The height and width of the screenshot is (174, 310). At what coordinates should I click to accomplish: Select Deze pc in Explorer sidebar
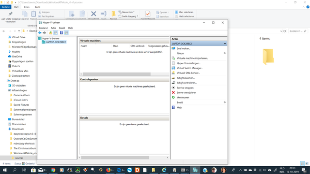click(15, 81)
